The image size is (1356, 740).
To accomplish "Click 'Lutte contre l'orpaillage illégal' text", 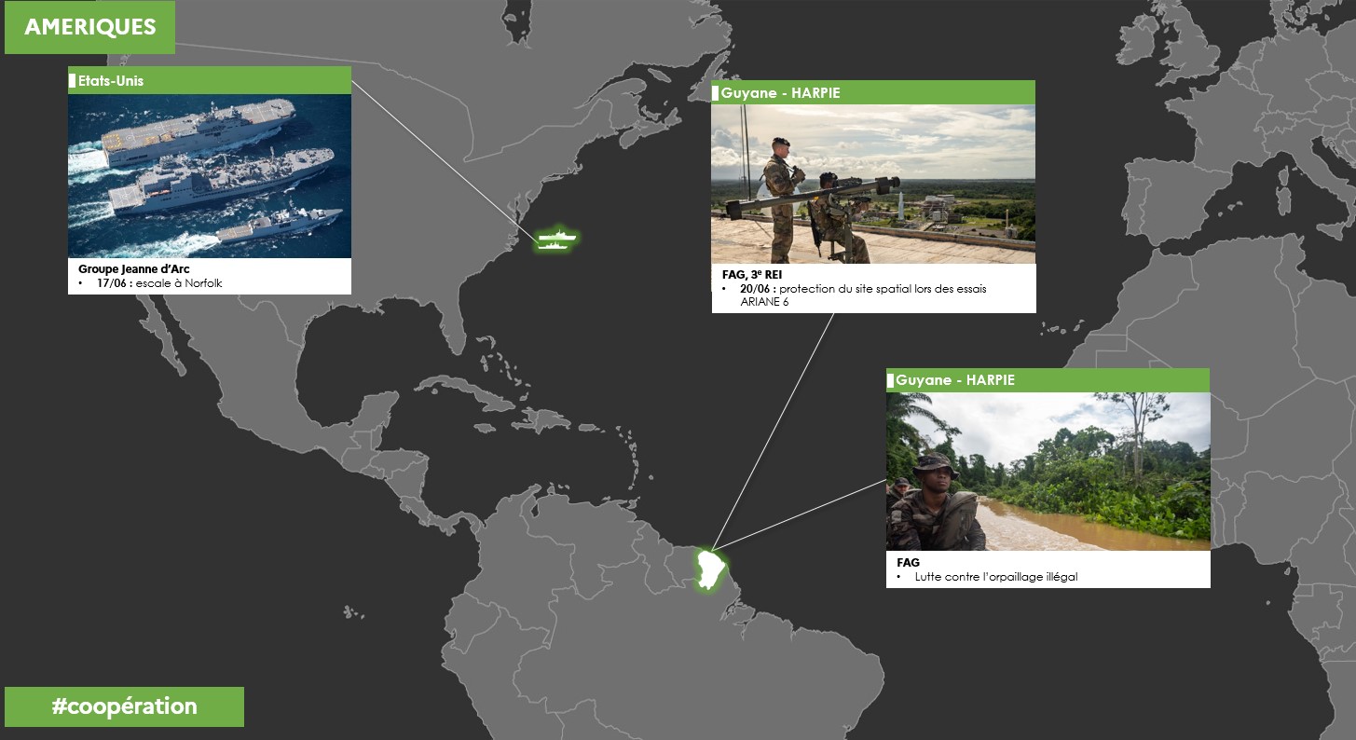I will [995, 577].
